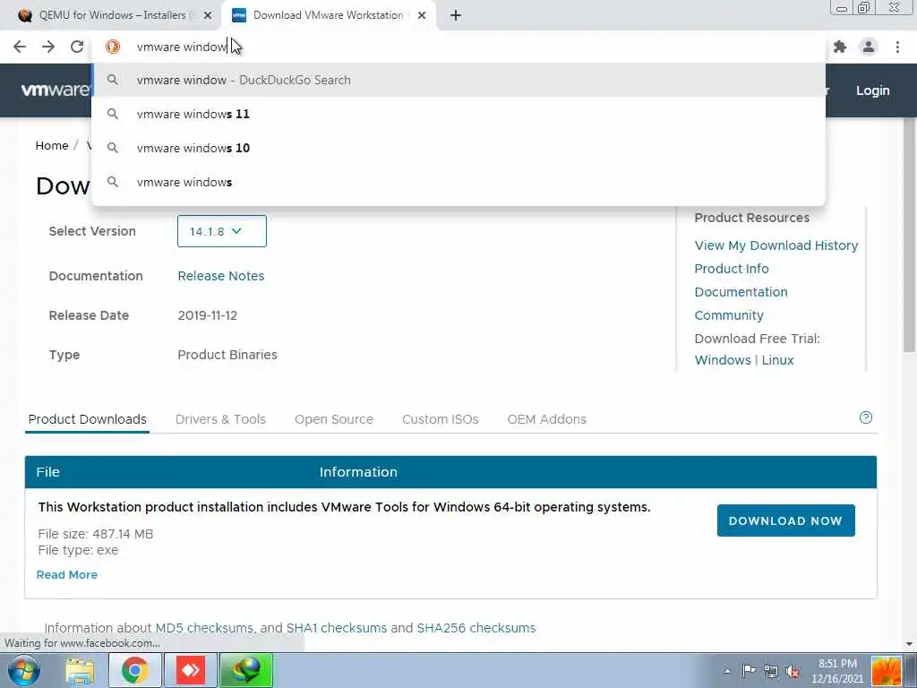Click the address bar text 'vmware window'
Screen dimensions: 917x688
click(x=181, y=47)
